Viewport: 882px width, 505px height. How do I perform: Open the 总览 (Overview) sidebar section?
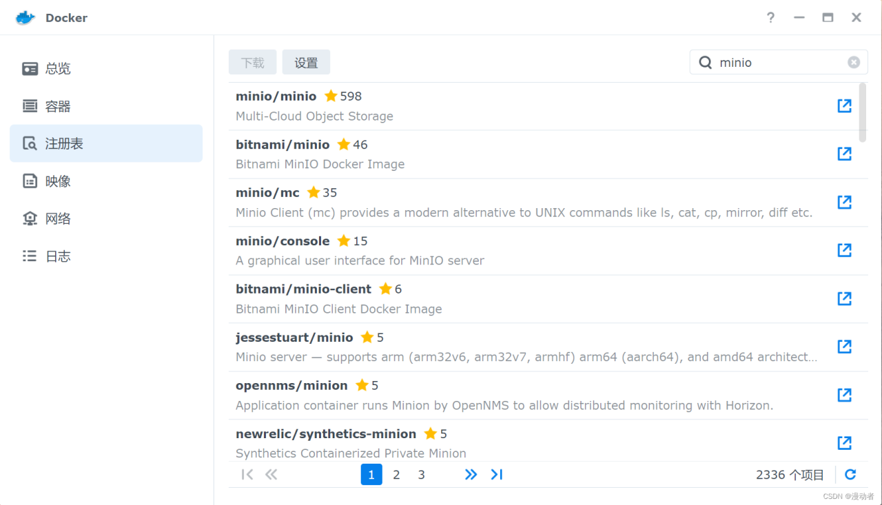[58, 68]
